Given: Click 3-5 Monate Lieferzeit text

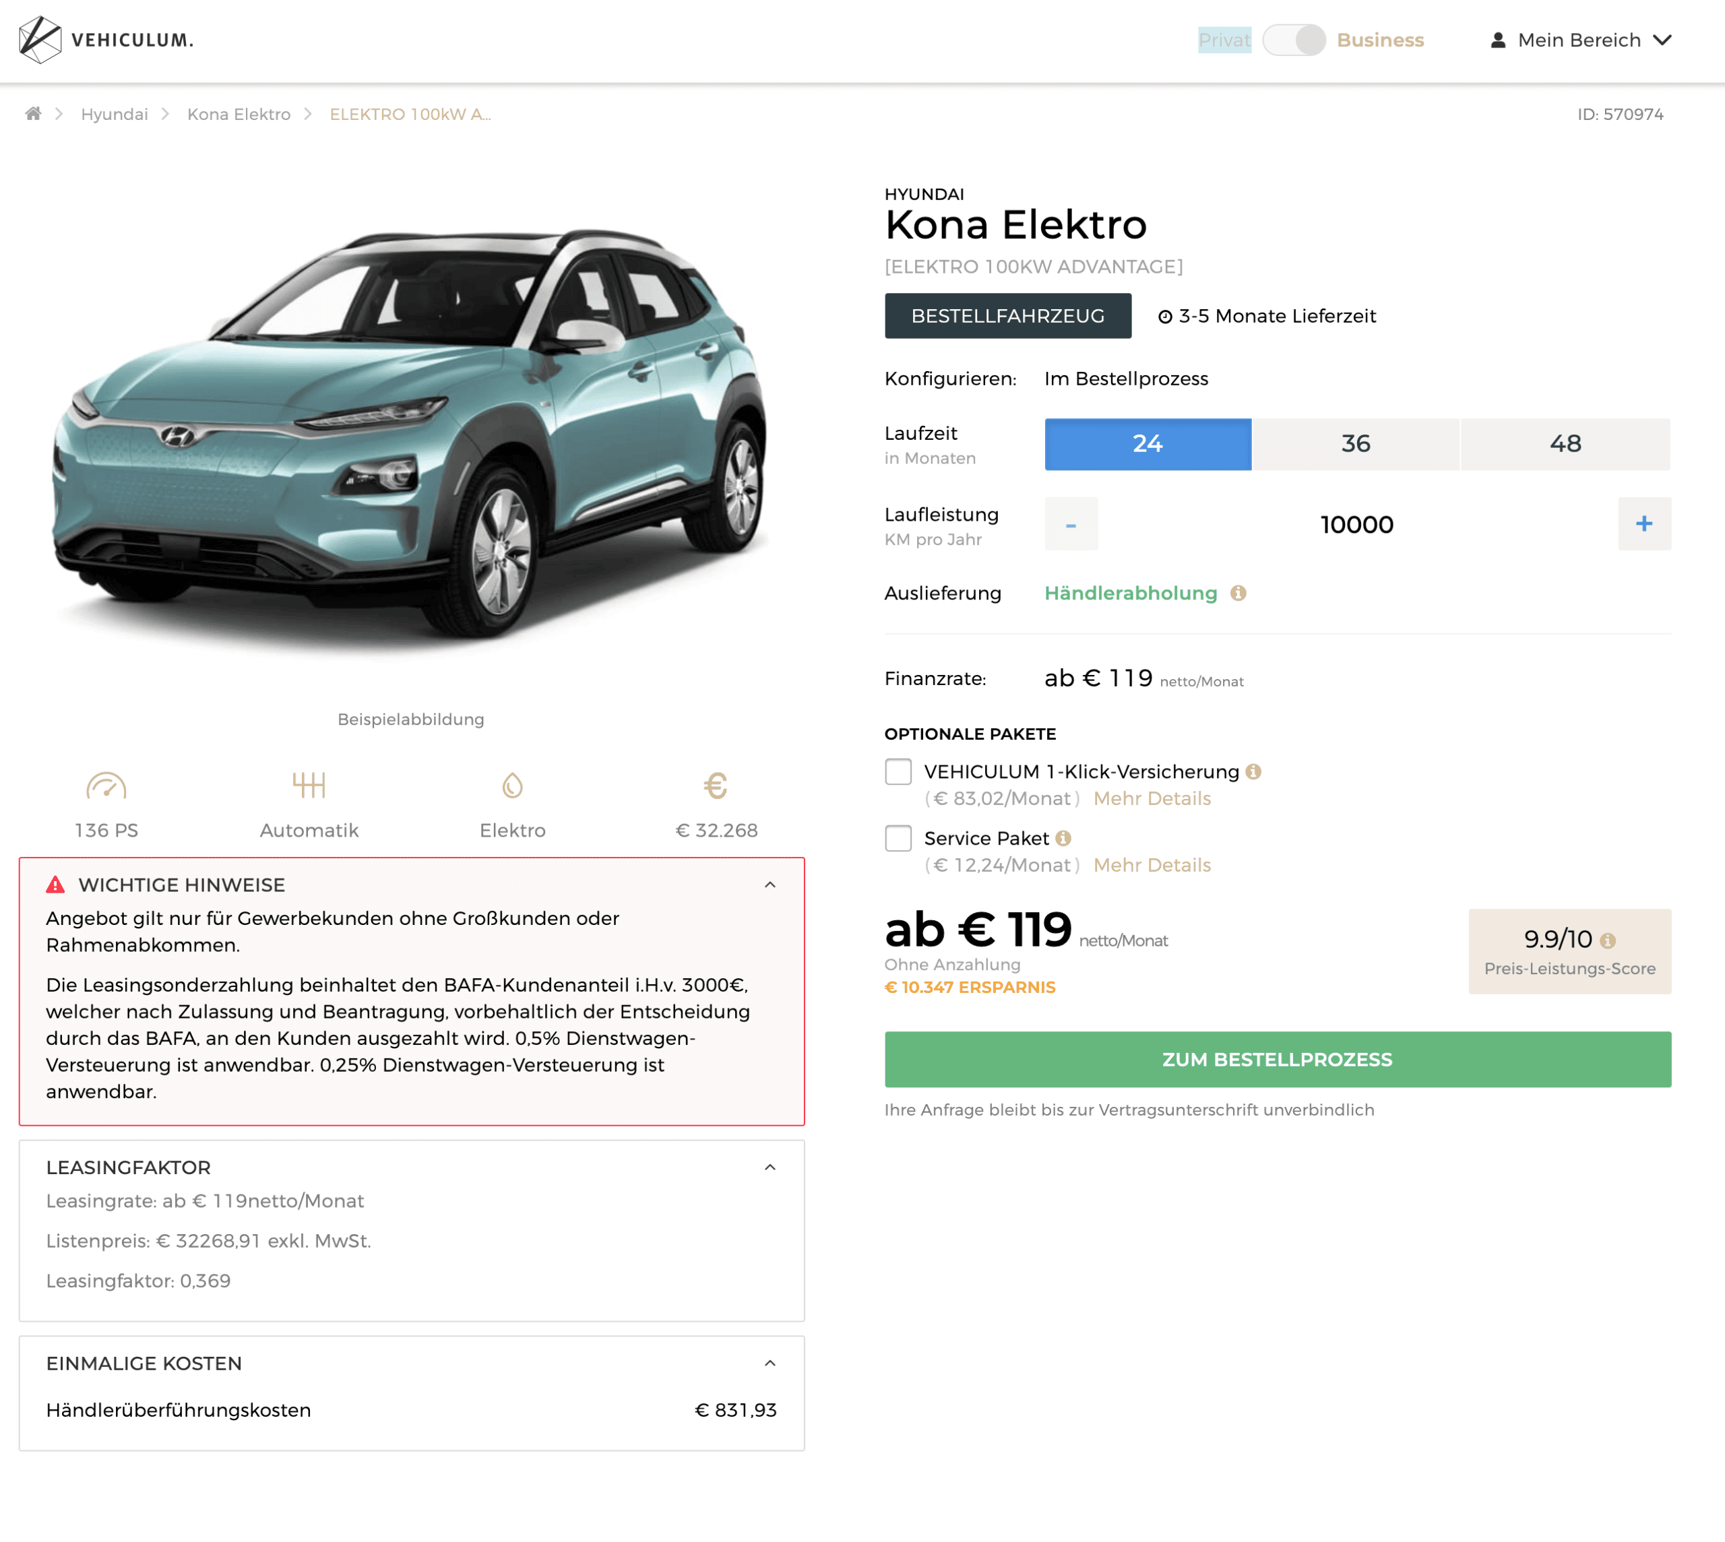Looking at the screenshot, I should [1278, 316].
